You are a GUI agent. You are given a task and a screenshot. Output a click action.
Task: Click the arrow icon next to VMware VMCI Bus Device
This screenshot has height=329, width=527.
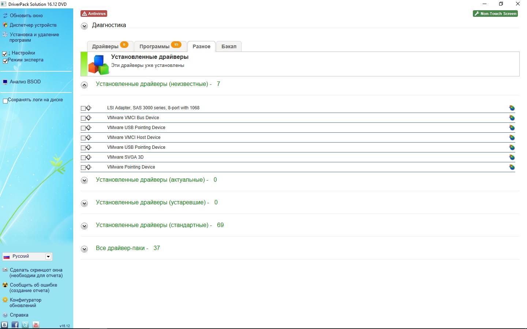pyautogui.click(x=89, y=118)
